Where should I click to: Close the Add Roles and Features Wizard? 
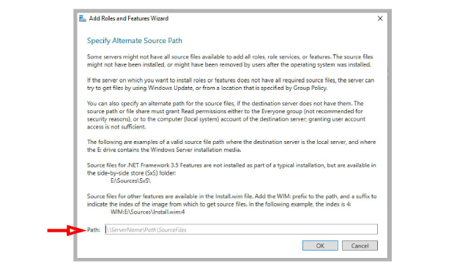coord(380,19)
